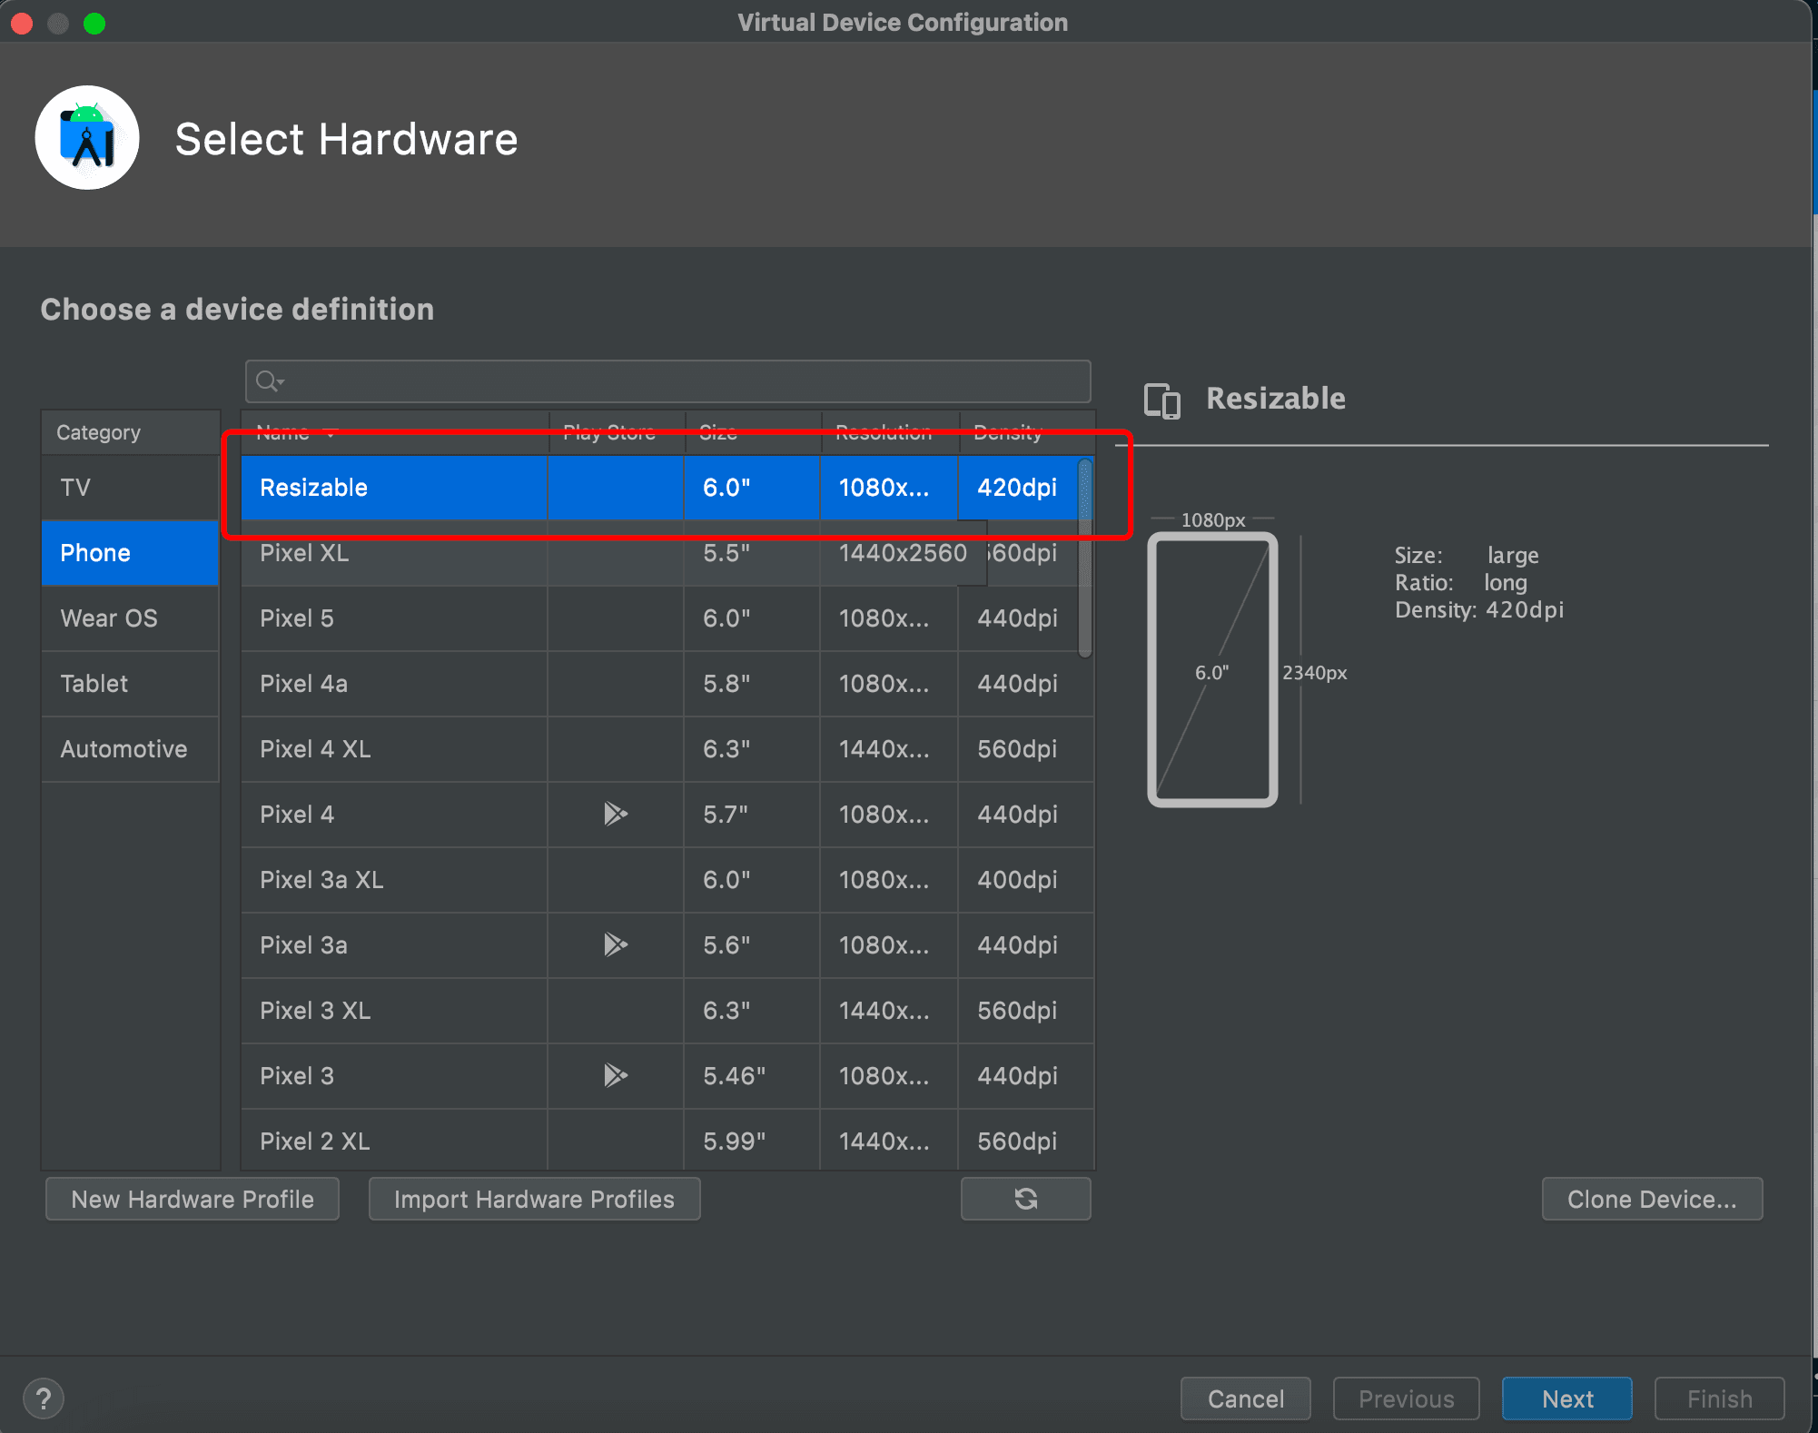
Task: Sort by the Play Store column header
Action: pyautogui.click(x=617, y=433)
